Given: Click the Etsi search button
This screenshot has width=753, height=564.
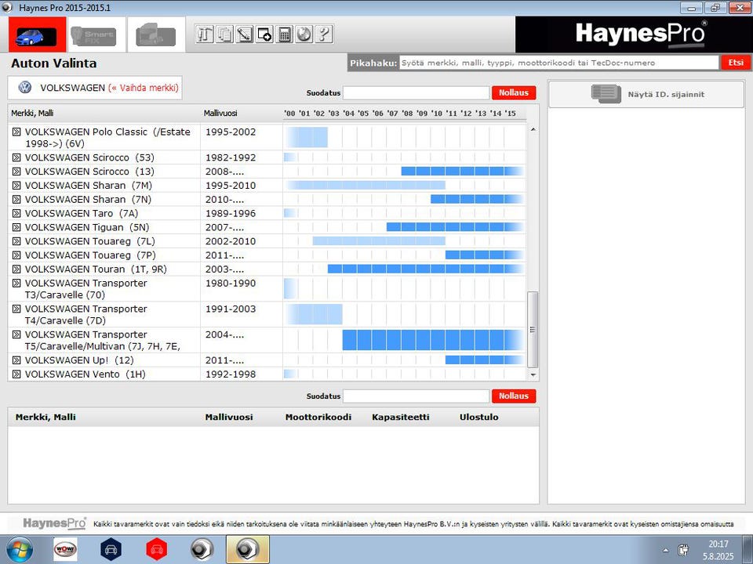Looking at the screenshot, I should point(735,63).
